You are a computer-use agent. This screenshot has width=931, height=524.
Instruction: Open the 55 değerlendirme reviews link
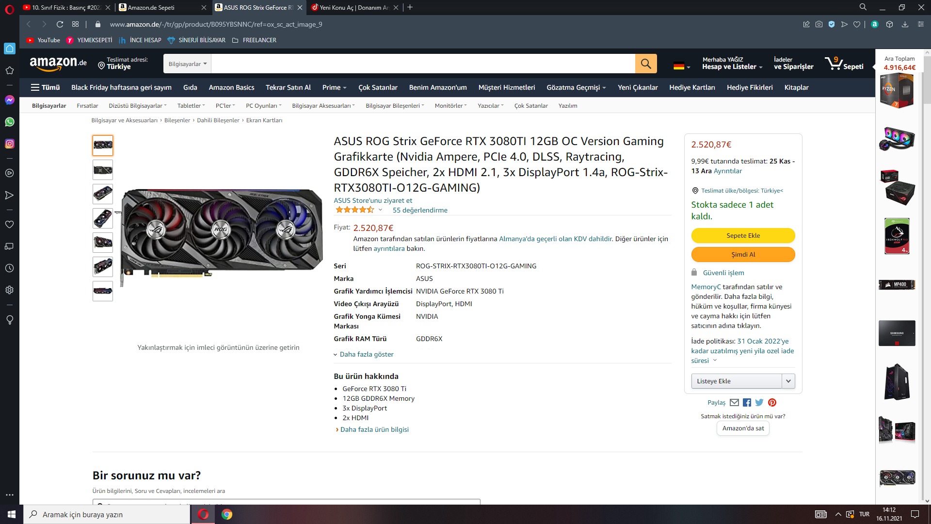(420, 210)
